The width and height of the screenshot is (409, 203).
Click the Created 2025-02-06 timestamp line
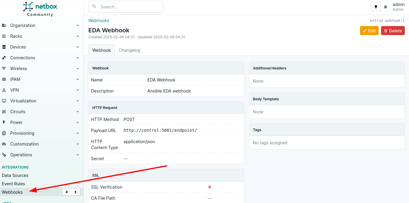pos(137,37)
